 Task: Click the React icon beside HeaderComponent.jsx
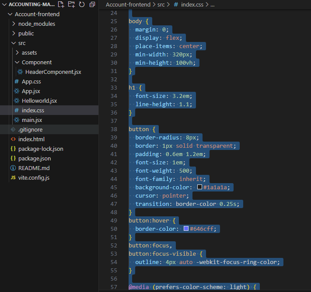[x=20, y=72]
